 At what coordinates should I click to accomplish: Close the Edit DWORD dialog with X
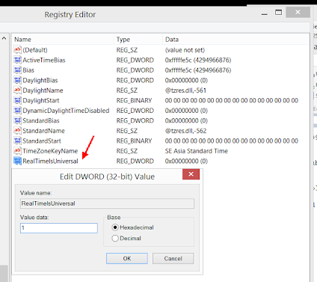tap(191, 174)
